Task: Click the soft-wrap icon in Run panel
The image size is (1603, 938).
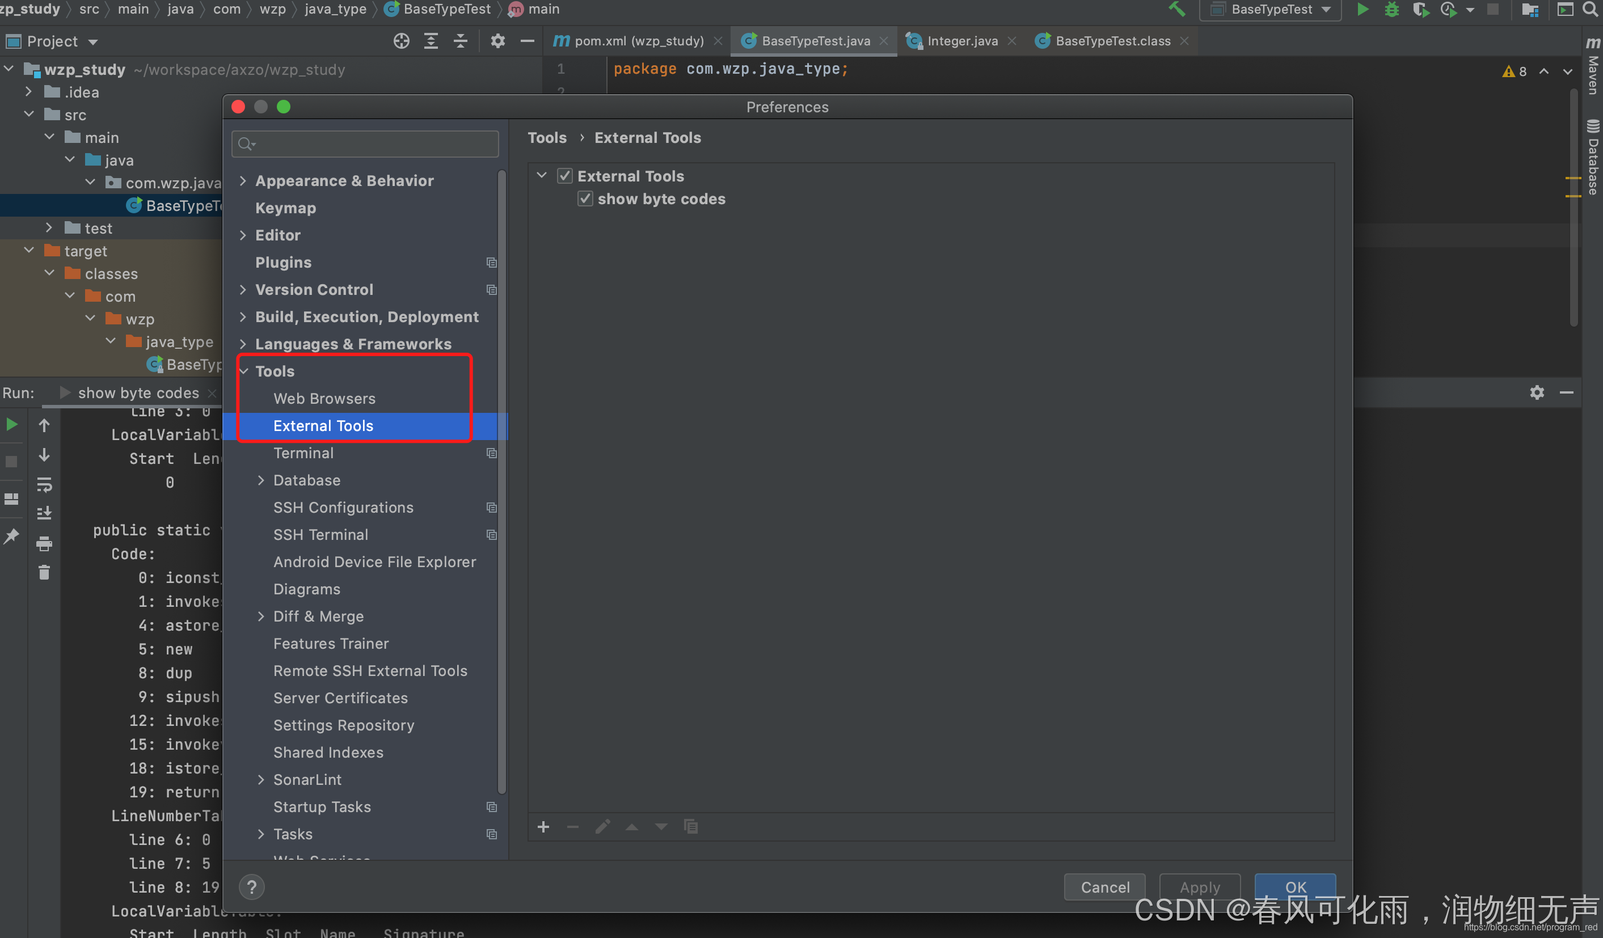Action: (44, 484)
